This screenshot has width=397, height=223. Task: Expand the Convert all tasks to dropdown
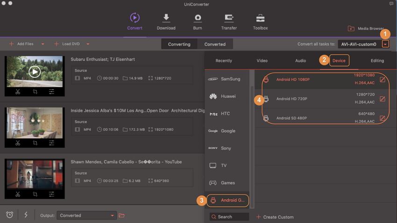385,44
